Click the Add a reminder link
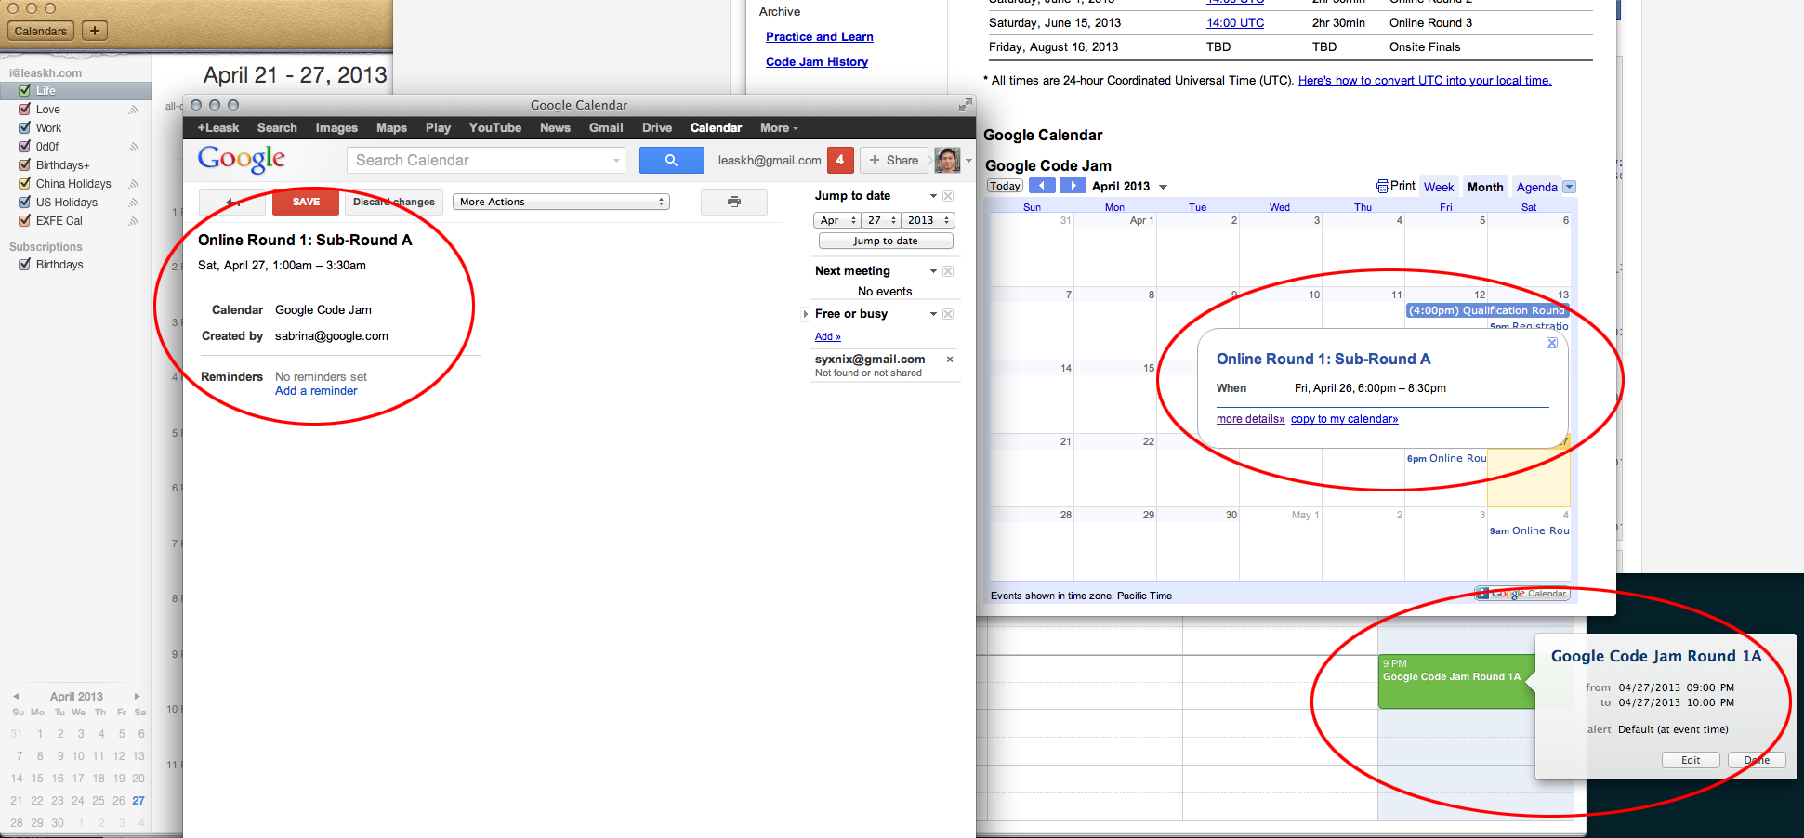 coord(316,391)
